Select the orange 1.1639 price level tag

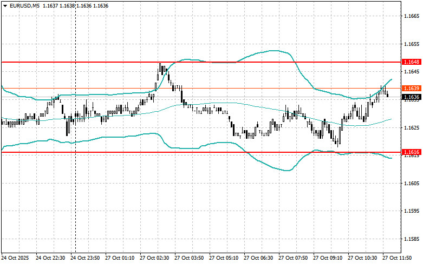(411, 89)
